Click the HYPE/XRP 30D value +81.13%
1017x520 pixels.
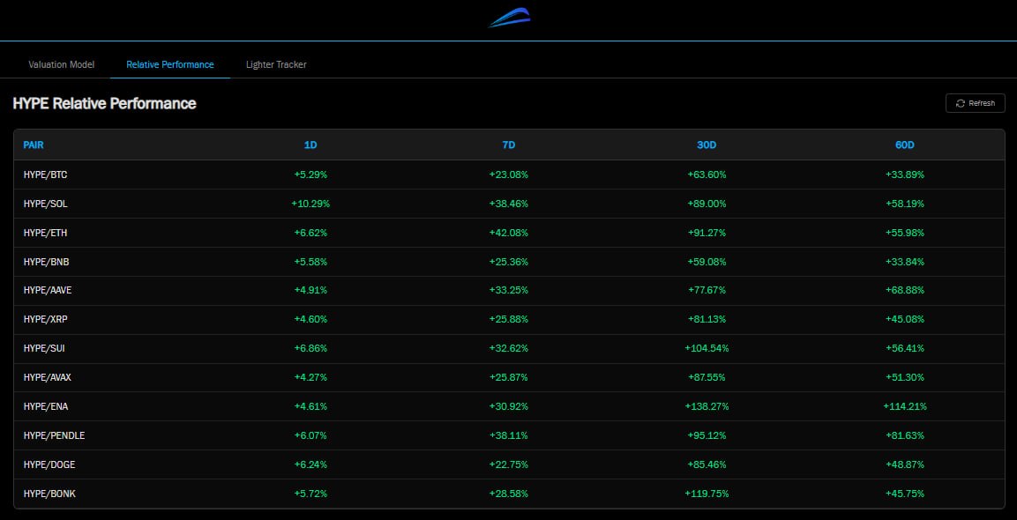click(x=707, y=320)
